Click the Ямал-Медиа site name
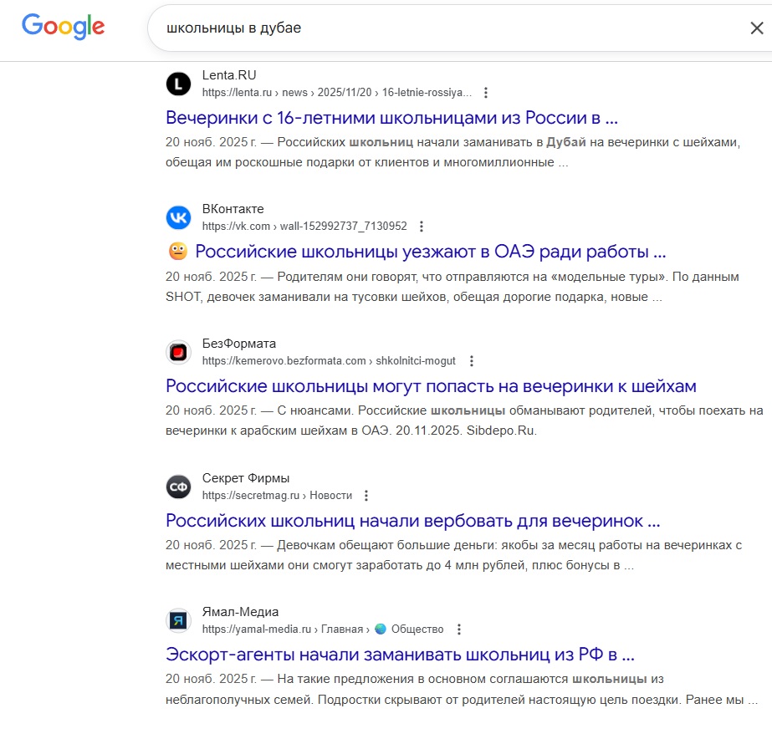 coord(240,612)
